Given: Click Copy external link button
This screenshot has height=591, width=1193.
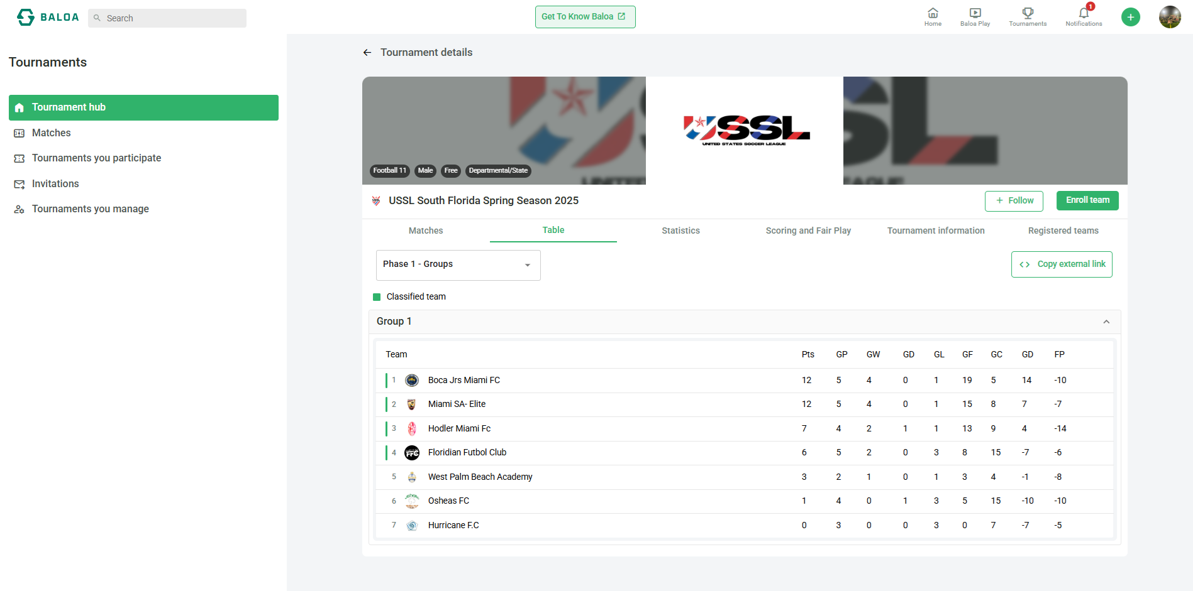Looking at the screenshot, I should [1062, 264].
